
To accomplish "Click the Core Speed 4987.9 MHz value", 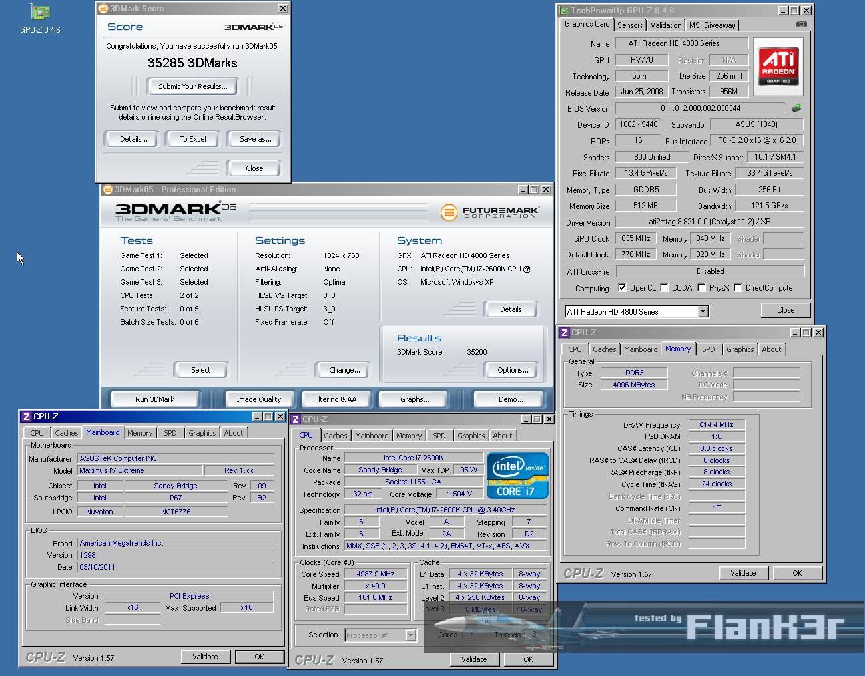I will [376, 574].
